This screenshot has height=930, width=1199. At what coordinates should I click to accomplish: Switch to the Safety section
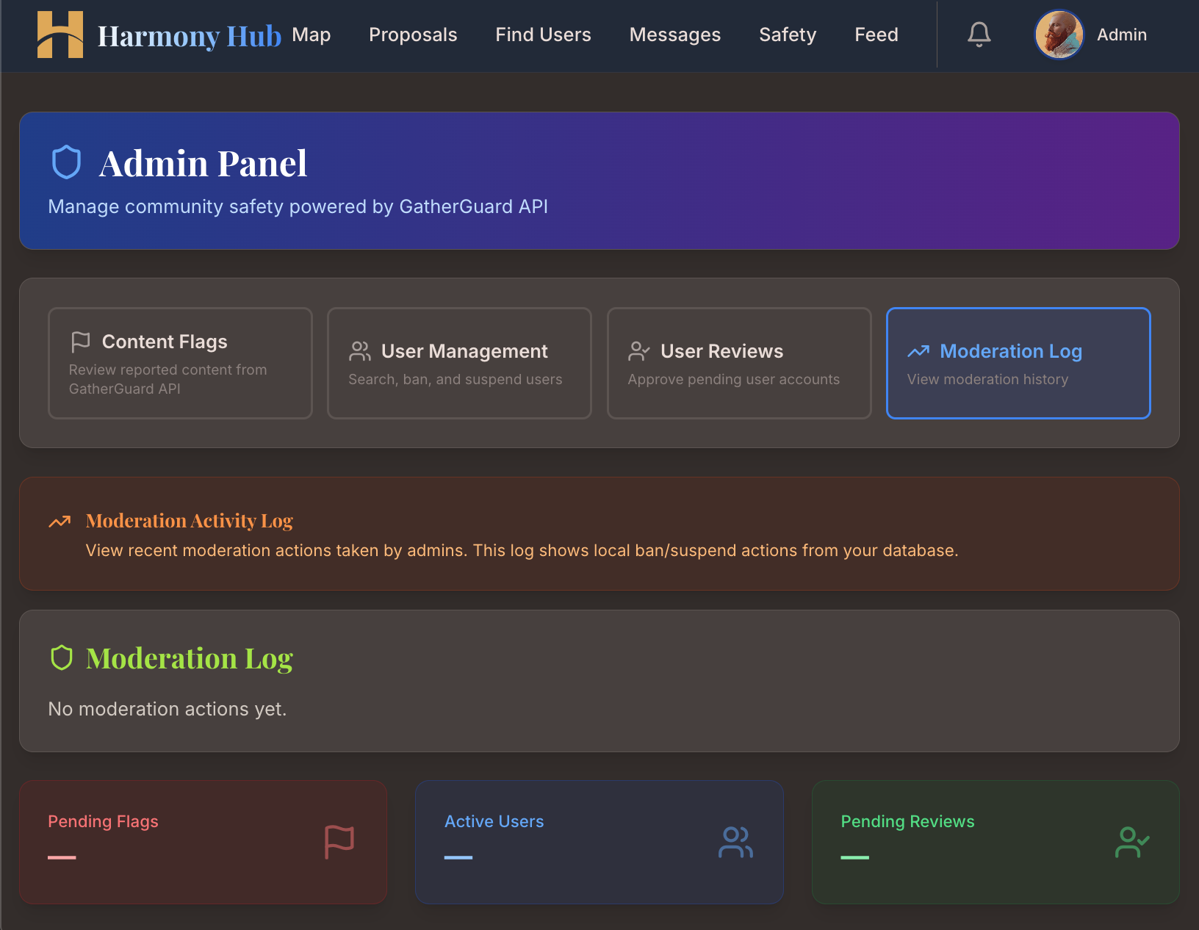tap(787, 35)
